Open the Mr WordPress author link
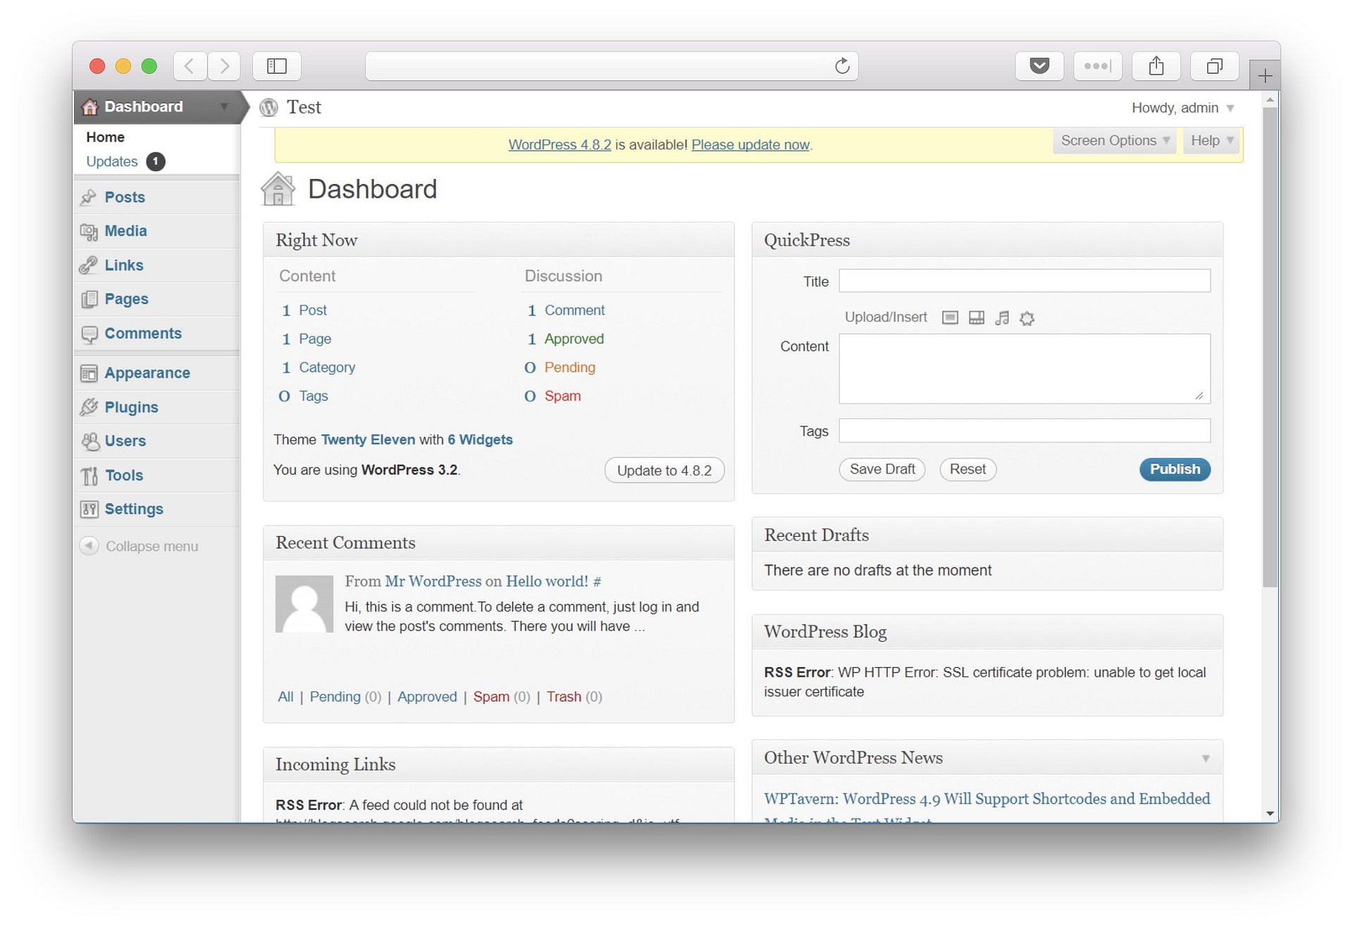The width and height of the screenshot is (1353, 927). coord(433,581)
